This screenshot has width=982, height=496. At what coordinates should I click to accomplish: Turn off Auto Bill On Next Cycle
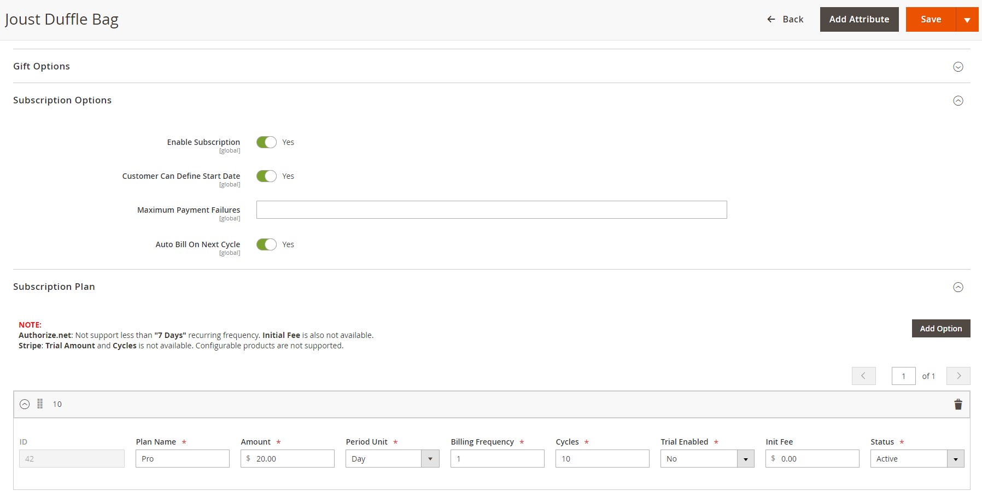(x=266, y=244)
